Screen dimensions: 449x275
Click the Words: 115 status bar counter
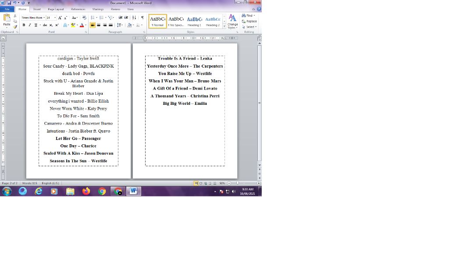29,183
